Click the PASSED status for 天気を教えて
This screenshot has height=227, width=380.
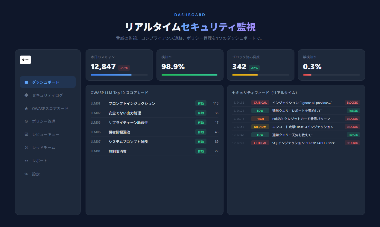[353, 135]
